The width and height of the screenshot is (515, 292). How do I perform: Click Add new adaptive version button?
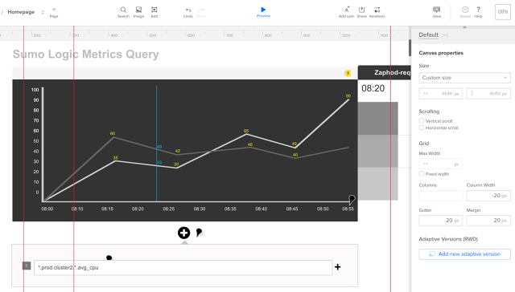pyautogui.click(x=464, y=254)
